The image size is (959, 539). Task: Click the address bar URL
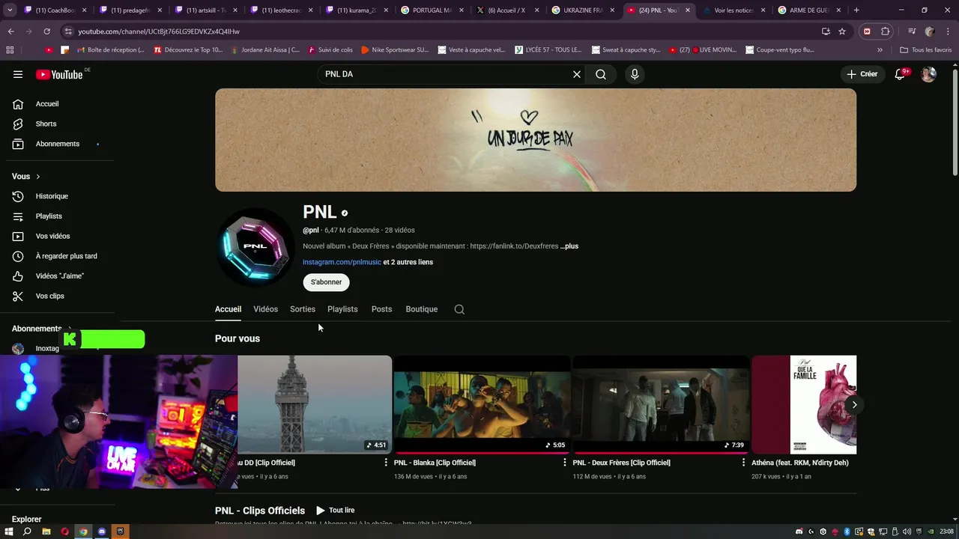click(159, 31)
